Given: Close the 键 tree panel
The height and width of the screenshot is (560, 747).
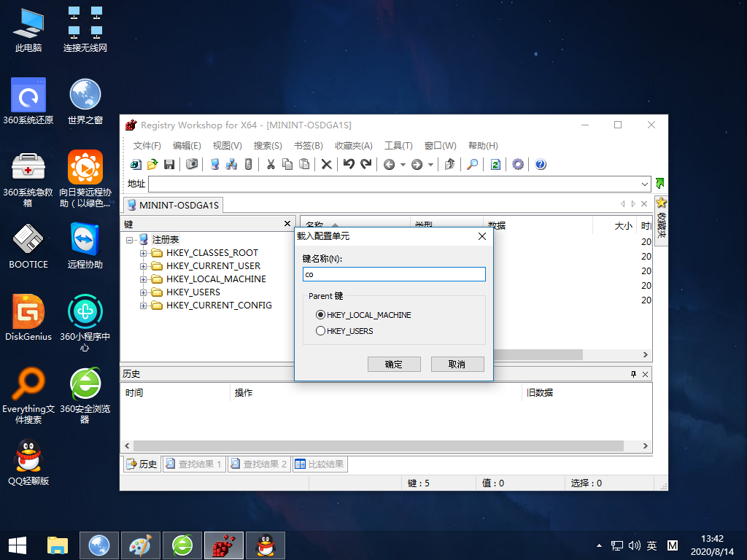Looking at the screenshot, I should pos(287,224).
